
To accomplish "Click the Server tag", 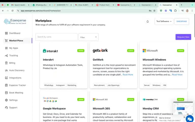I will point(147,85).
